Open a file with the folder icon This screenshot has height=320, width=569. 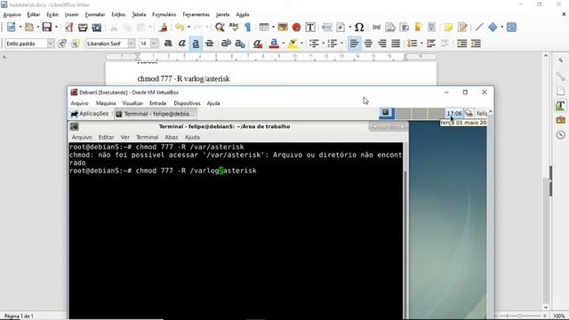tap(29, 28)
